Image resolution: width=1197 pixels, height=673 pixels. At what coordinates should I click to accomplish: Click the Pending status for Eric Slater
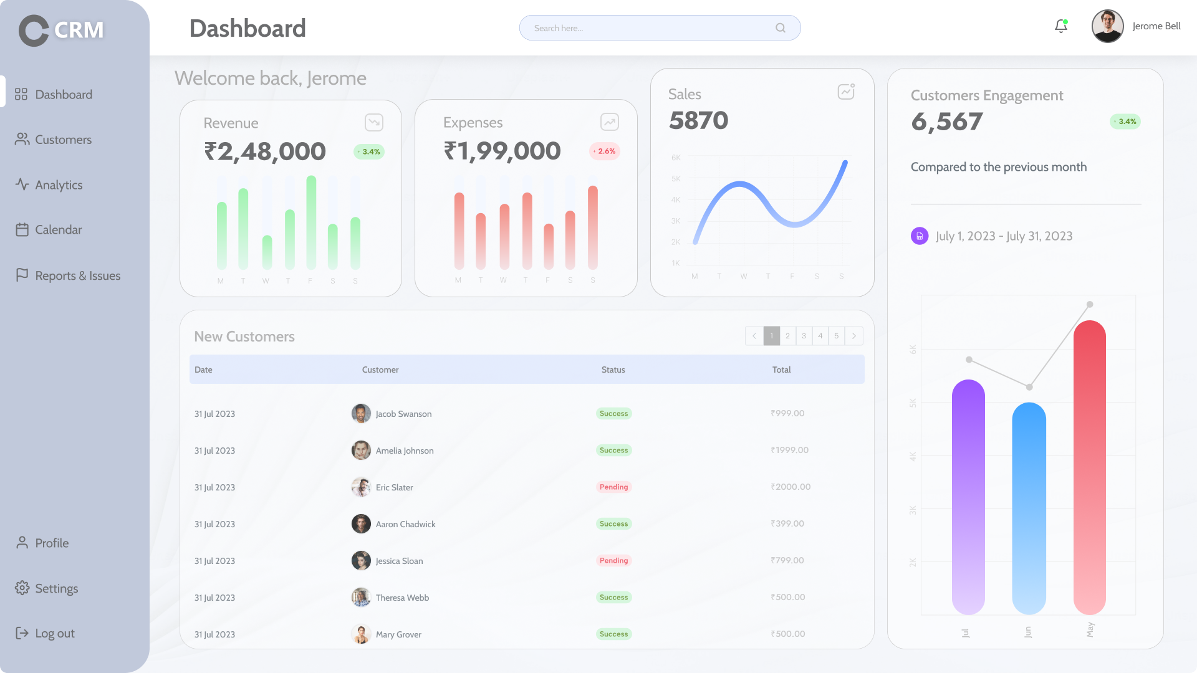click(x=613, y=487)
